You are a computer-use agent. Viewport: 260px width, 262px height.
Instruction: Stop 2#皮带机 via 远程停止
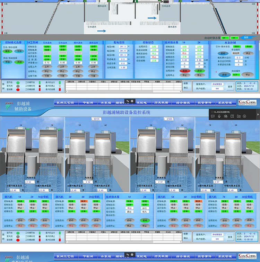pos(96,226)
